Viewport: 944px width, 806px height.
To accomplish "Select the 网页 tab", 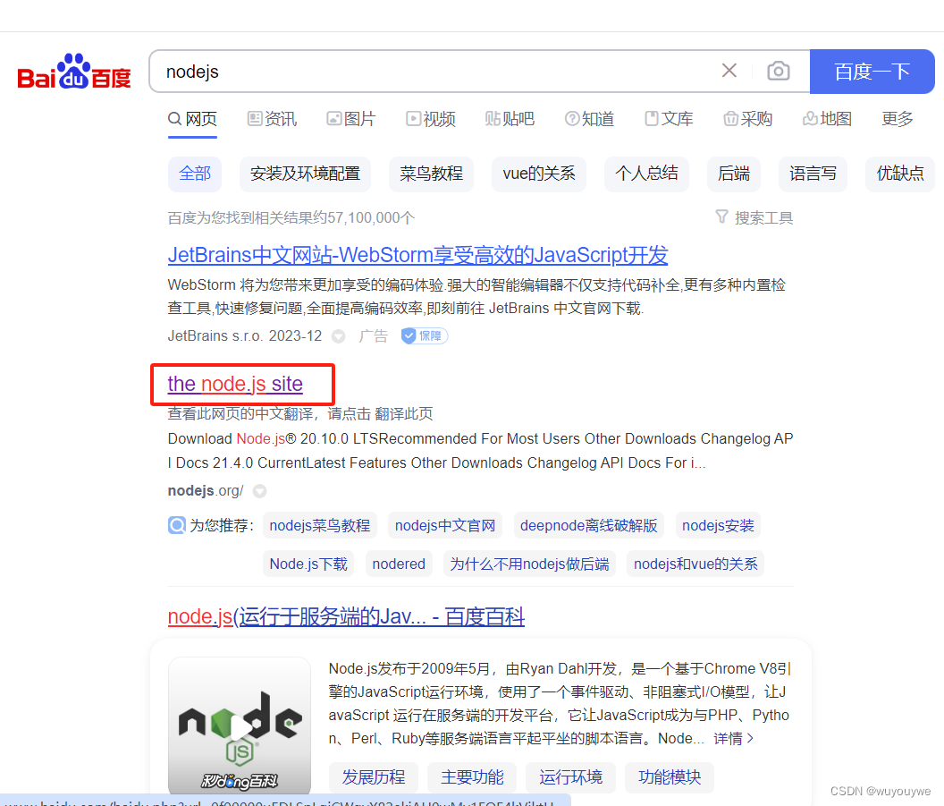I will pos(192,119).
